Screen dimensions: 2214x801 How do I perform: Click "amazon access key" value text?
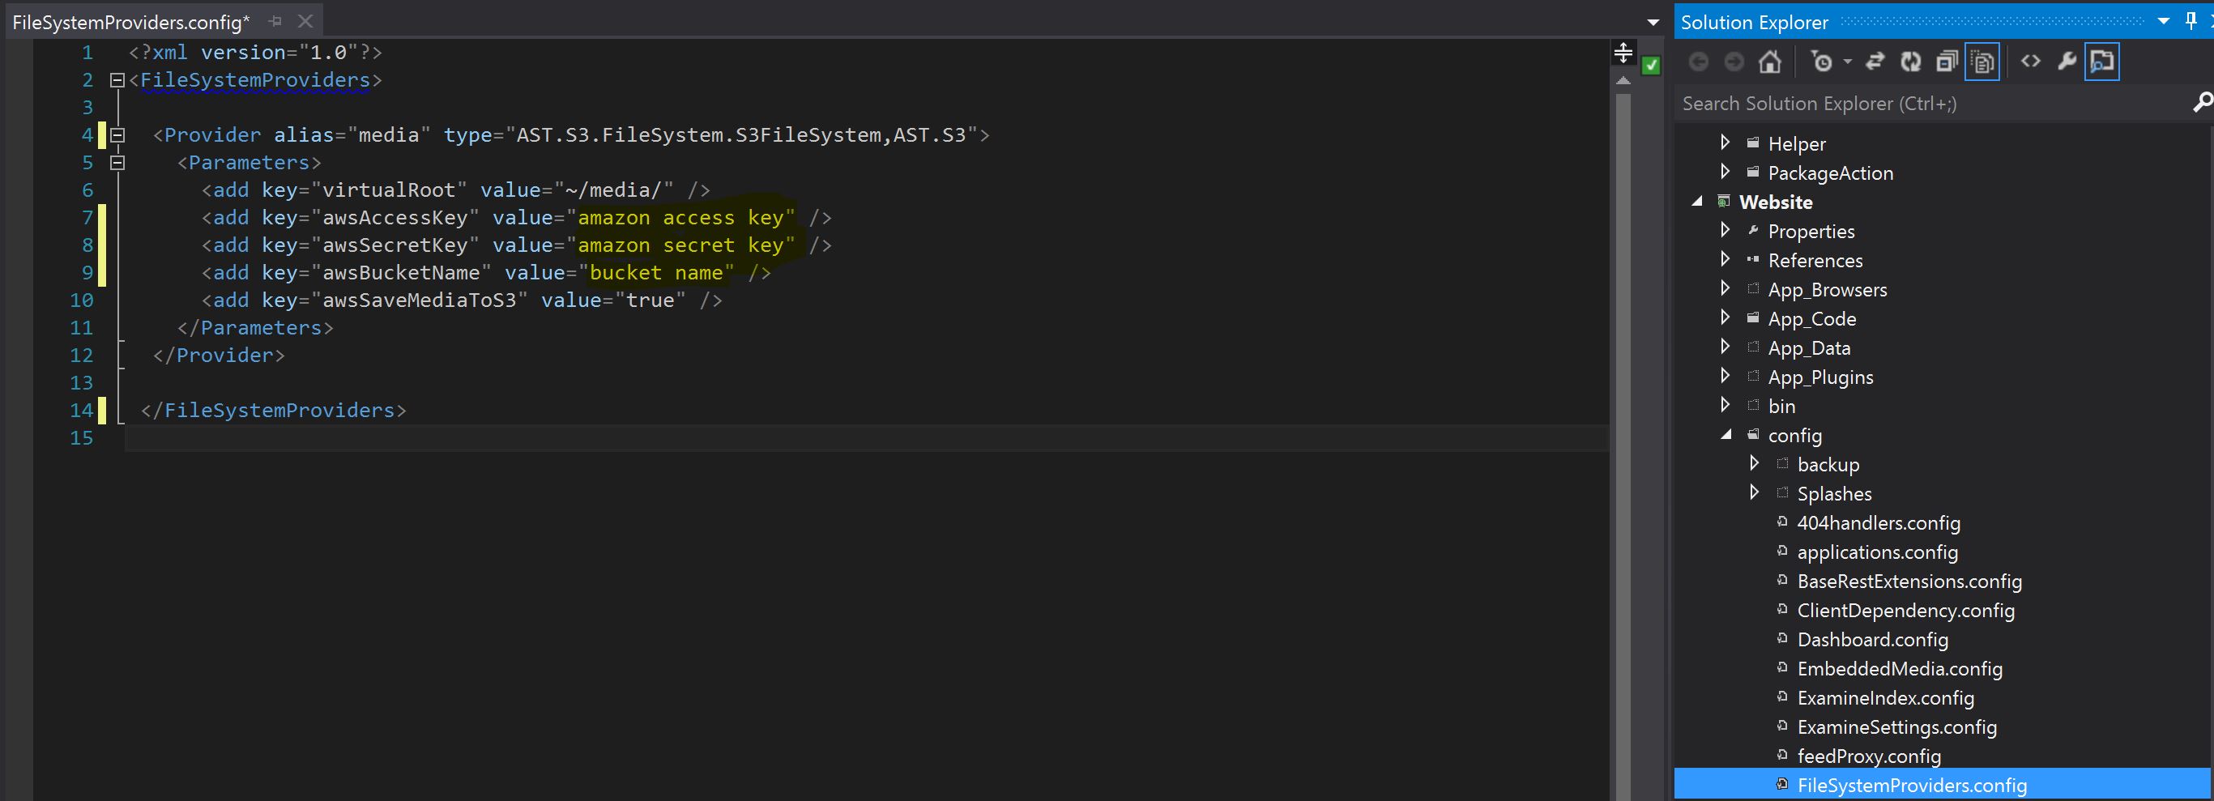click(x=680, y=219)
